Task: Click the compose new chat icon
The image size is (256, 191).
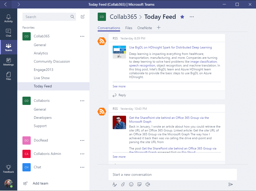Action: [x=82, y=17]
